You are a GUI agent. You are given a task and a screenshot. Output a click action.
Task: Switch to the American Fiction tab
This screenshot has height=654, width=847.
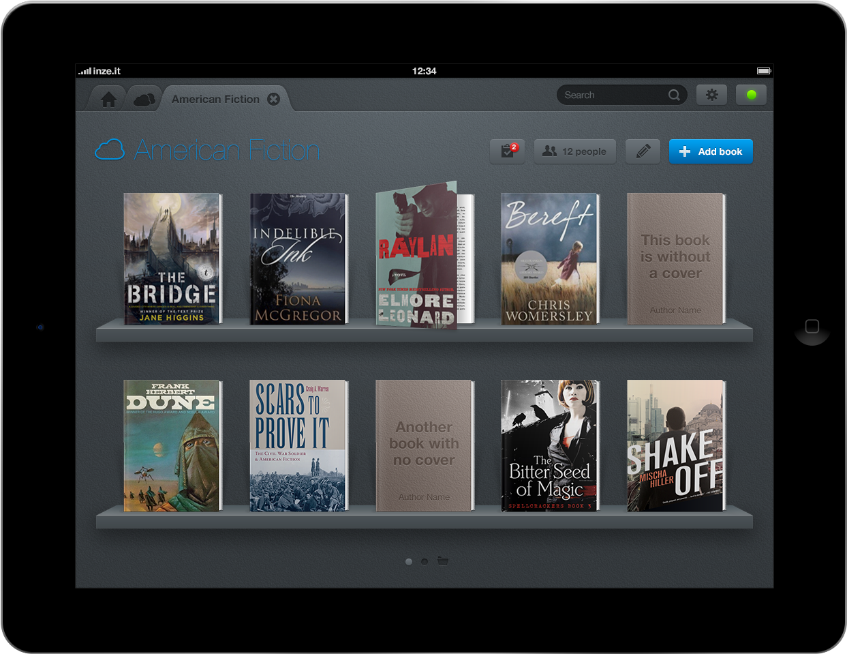click(215, 99)
